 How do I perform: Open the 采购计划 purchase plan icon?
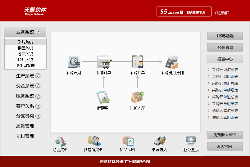74,62
